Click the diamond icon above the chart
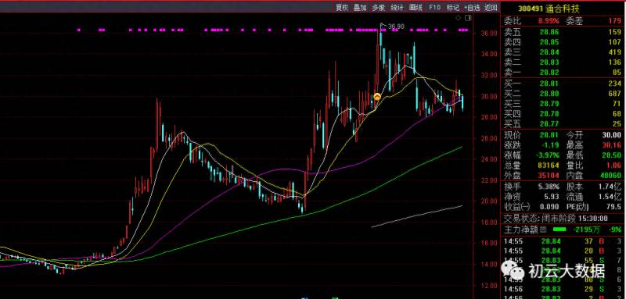 click(x=459, y=18)
